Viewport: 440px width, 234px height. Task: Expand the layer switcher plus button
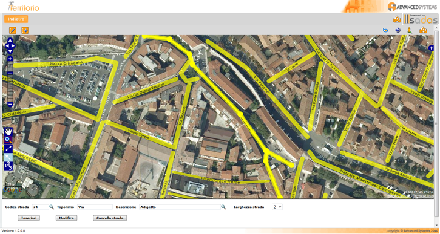(x=432, y=48)
